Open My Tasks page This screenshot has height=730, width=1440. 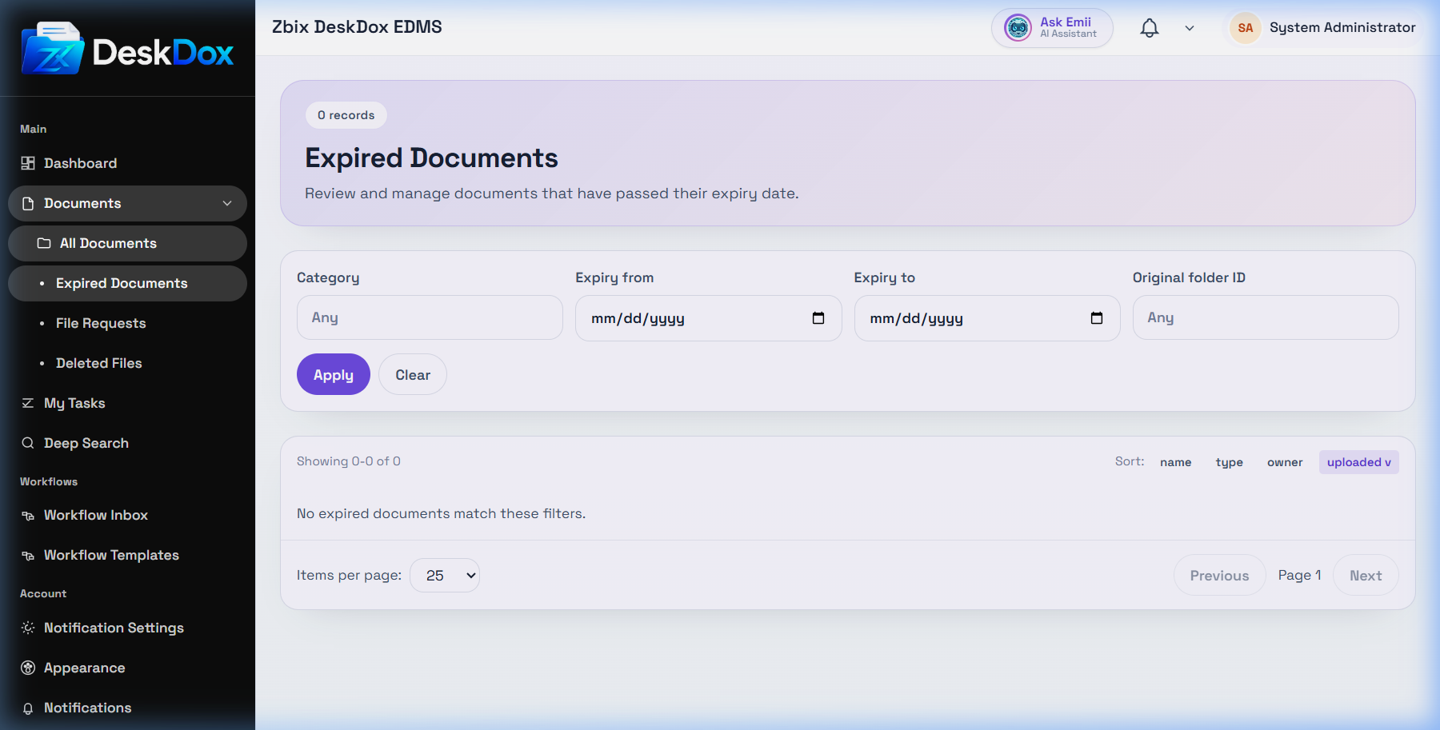tap(128, 403)
